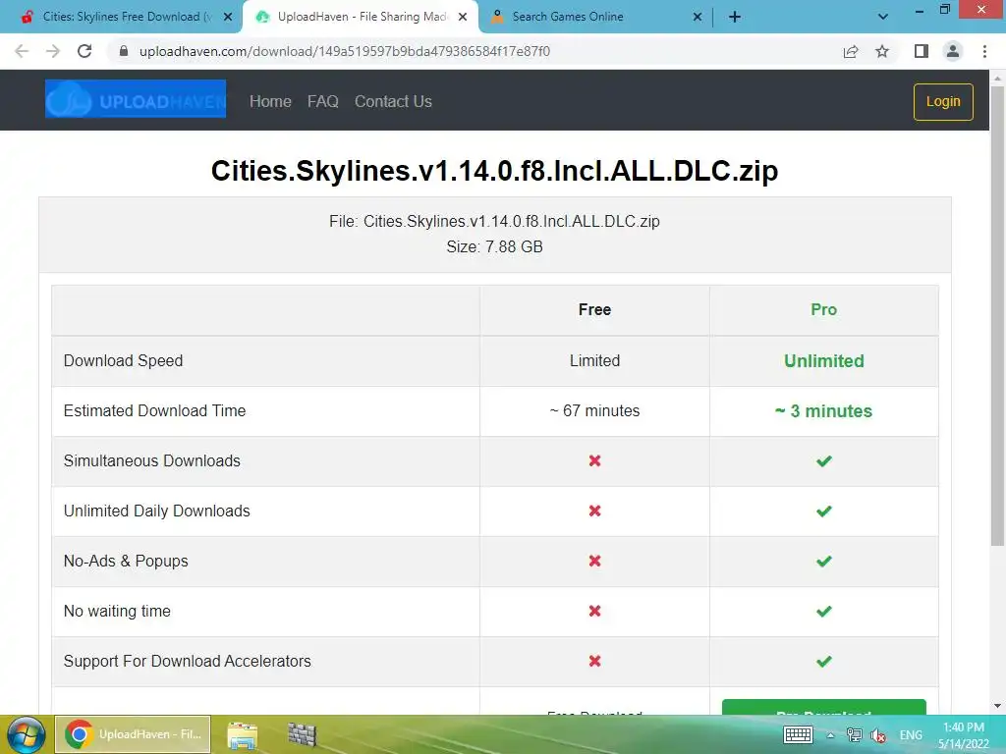Reload the UploadHaven page
The height and width of the screenshot is (754, 1006).
coord(84,51)
